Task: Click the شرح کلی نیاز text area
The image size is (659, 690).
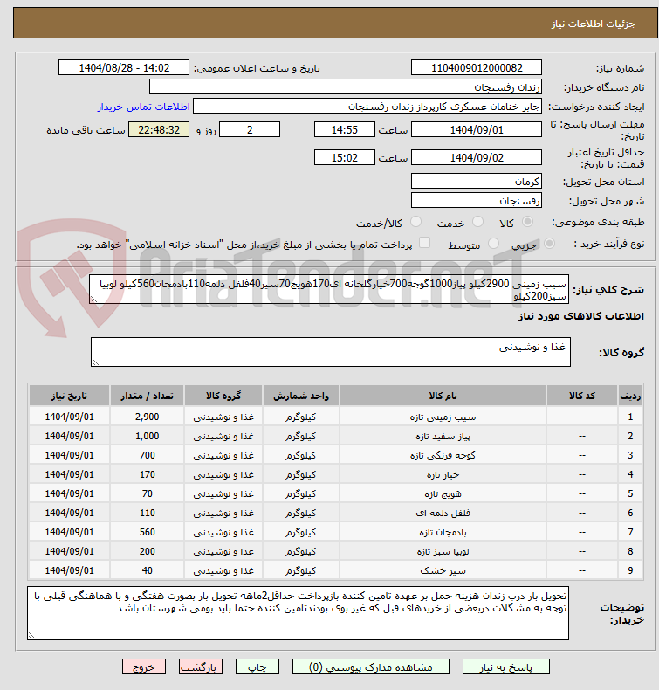Action: pyautogui.click(x=329, y=289)
